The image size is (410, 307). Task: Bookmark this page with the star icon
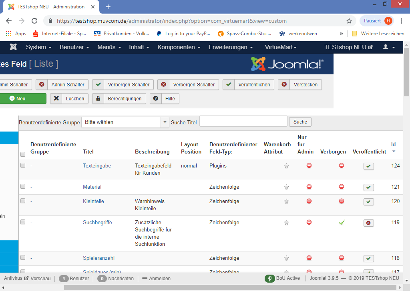349,21
